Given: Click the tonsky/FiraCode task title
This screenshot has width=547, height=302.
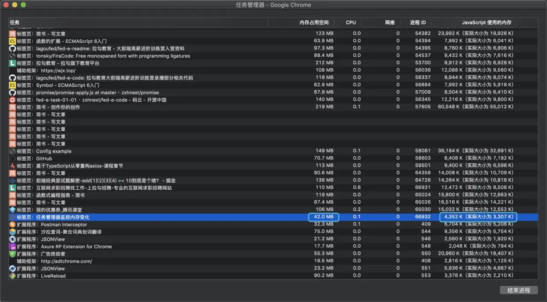Looking at the screenshot, I should coord(113,56).
